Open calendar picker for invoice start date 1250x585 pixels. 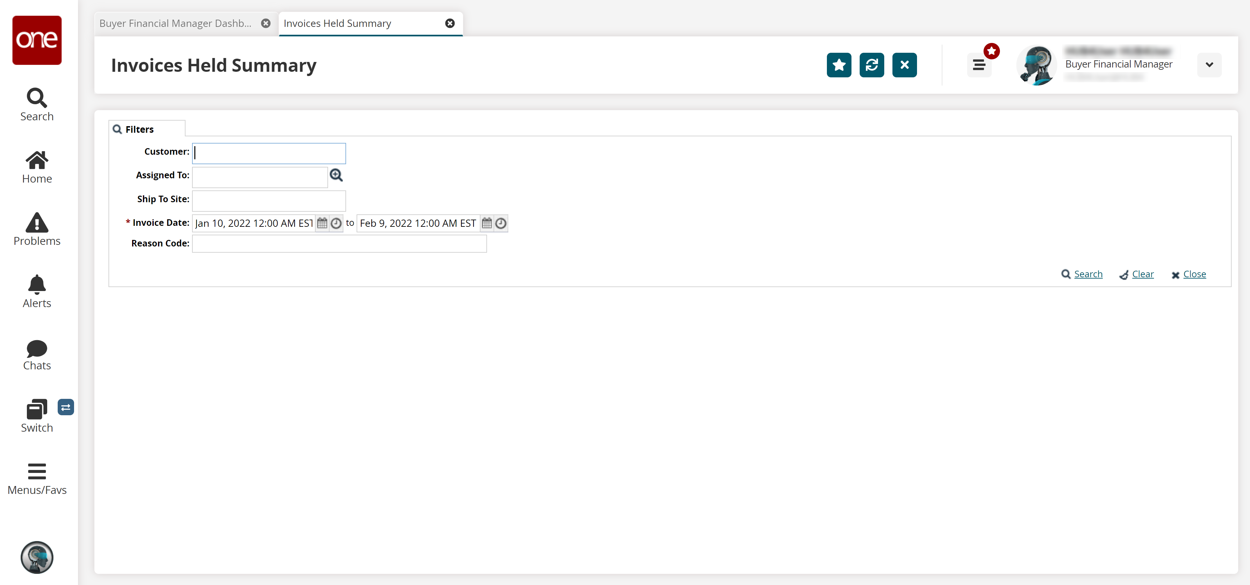click(x=322, y=223)
